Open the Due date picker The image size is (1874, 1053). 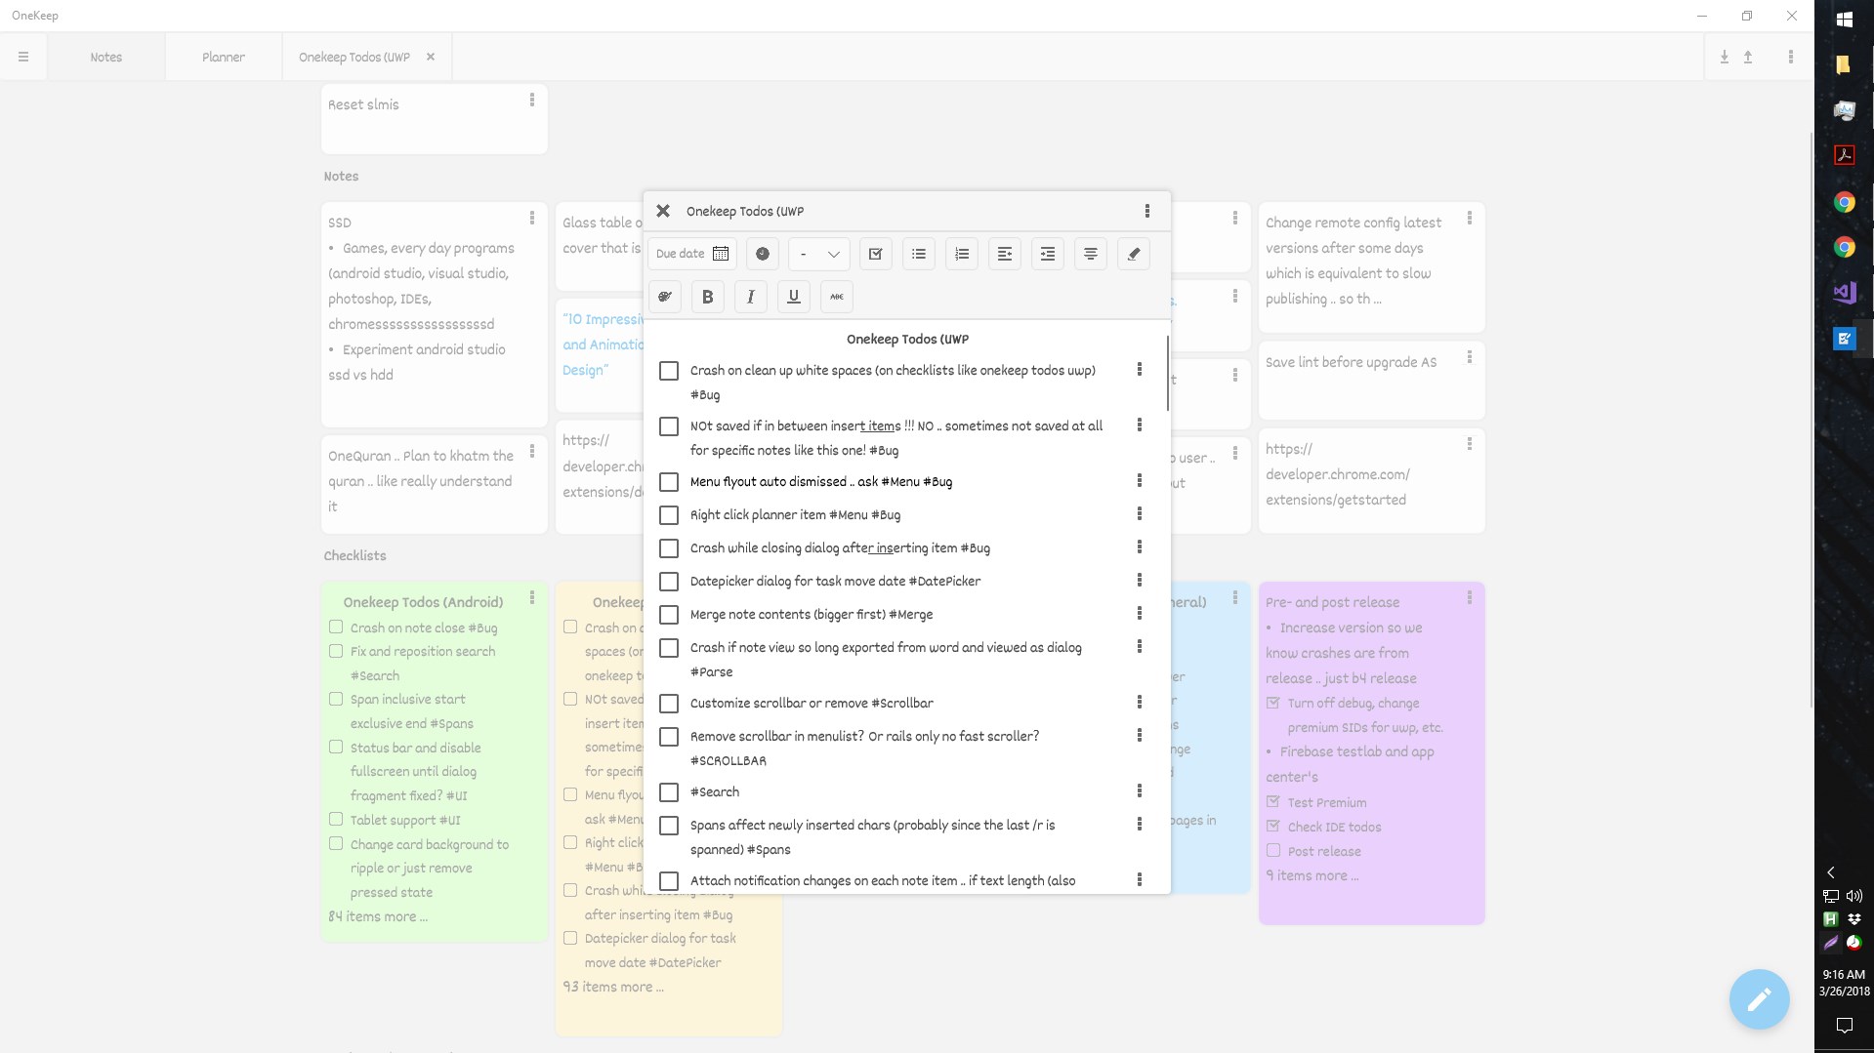click(692, 254)
